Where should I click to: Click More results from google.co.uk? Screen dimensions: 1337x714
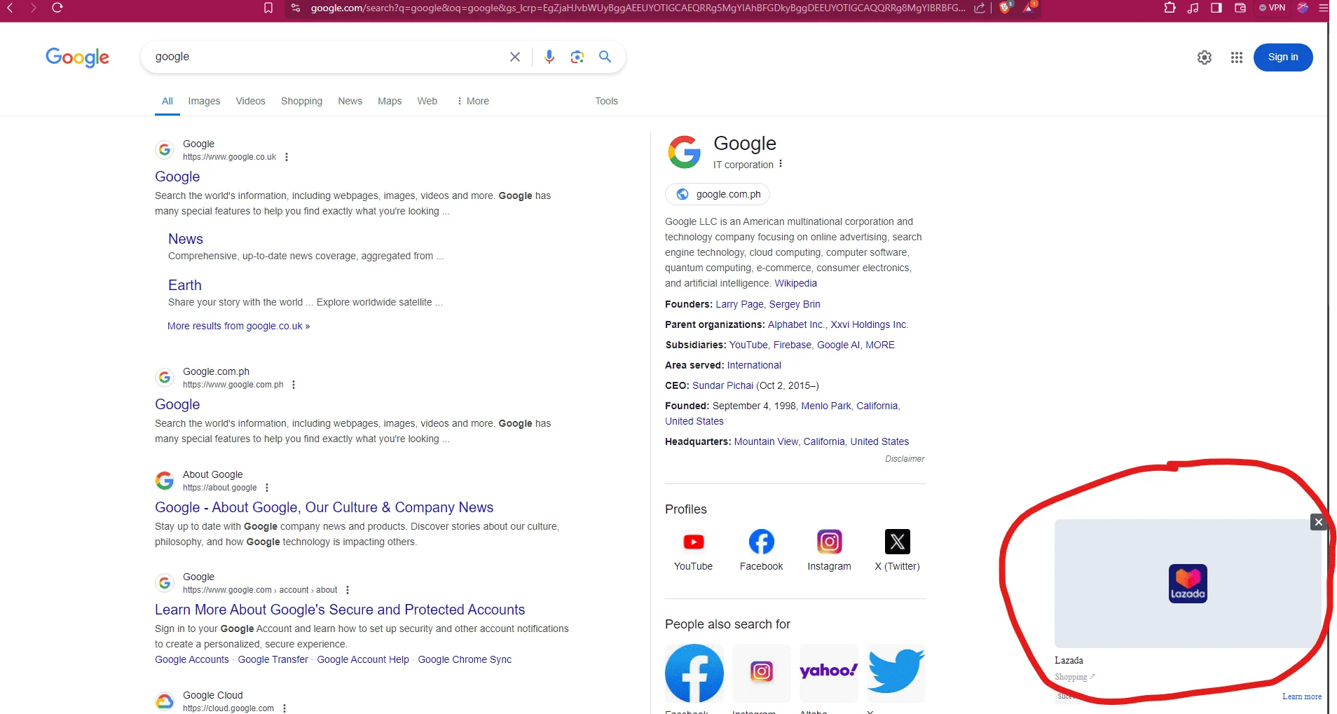(x=238, y=326)
